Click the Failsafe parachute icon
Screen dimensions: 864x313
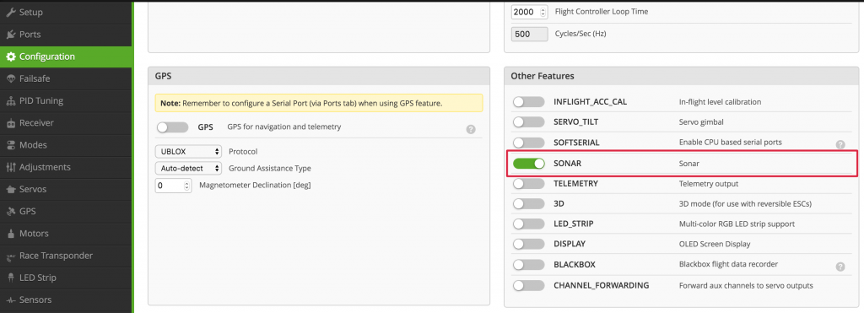pos(10,78)
